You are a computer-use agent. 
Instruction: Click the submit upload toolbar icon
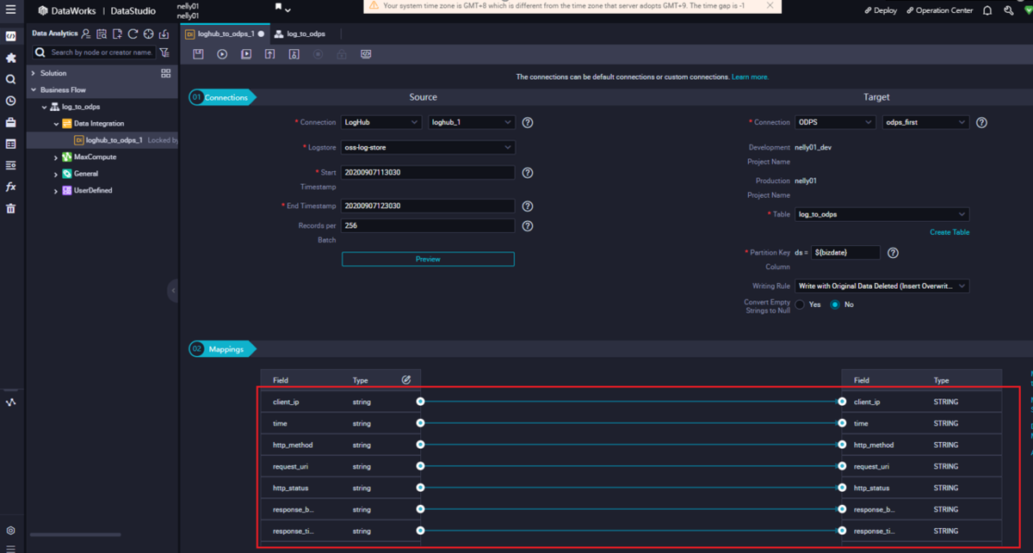(x=269, y=54)
